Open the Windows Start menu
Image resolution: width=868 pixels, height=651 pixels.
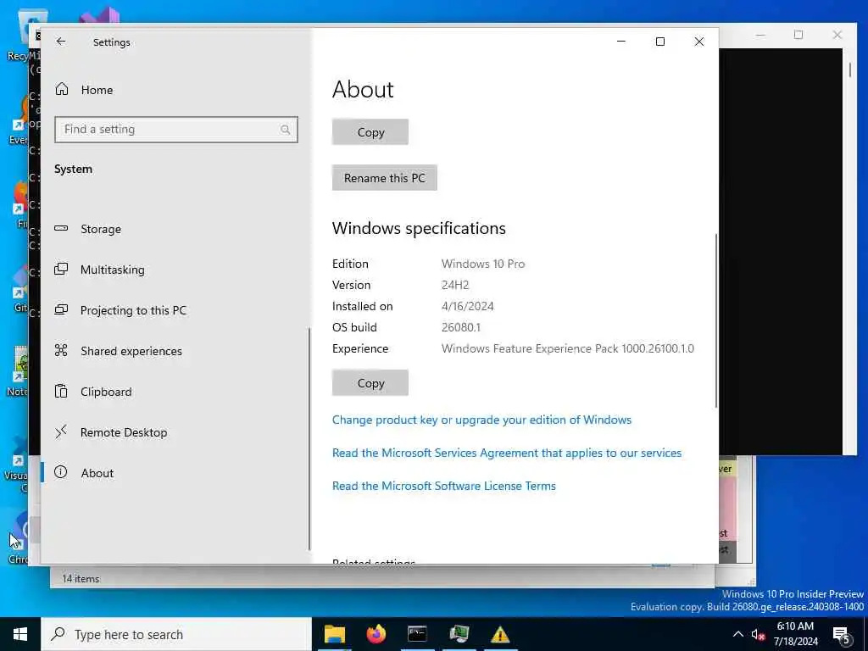[20, 634]
